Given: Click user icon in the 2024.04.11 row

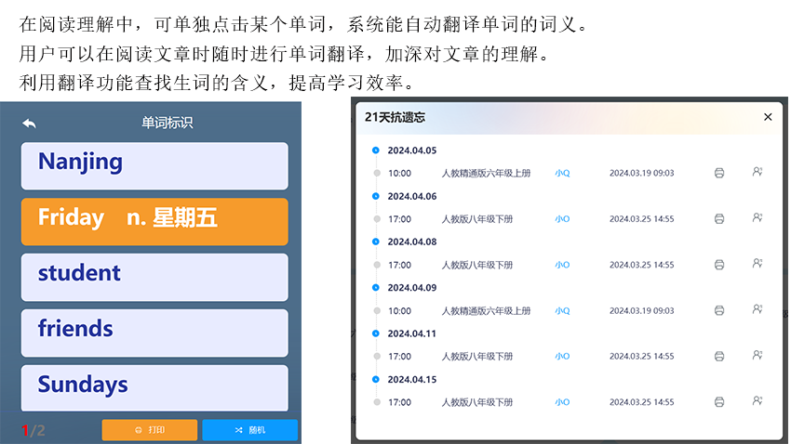Looking at the screenshot, I should (x=757, y=356).
